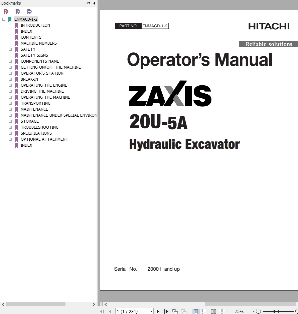Open the OPERATING THE MACHINE bookmark

click(x=45, y=97)
